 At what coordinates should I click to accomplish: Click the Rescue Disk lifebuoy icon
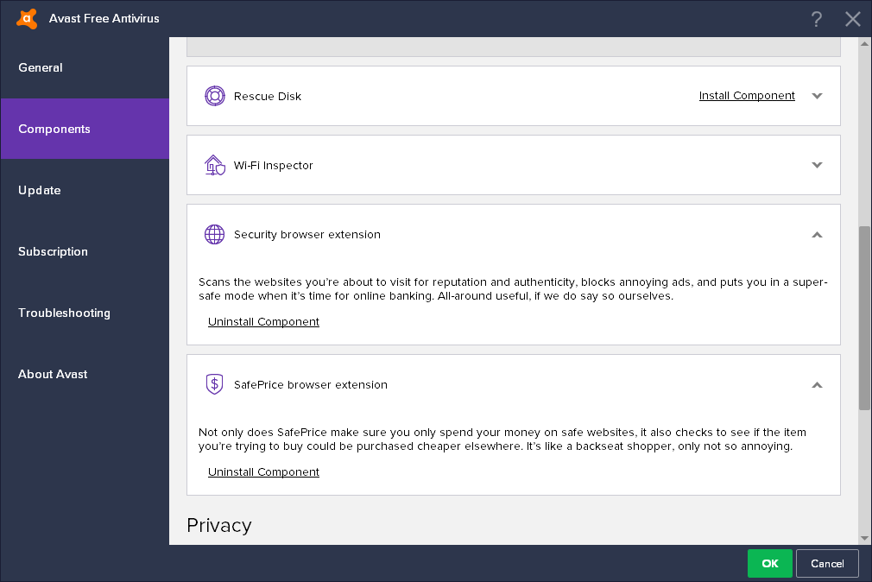[x=214, y=96]
